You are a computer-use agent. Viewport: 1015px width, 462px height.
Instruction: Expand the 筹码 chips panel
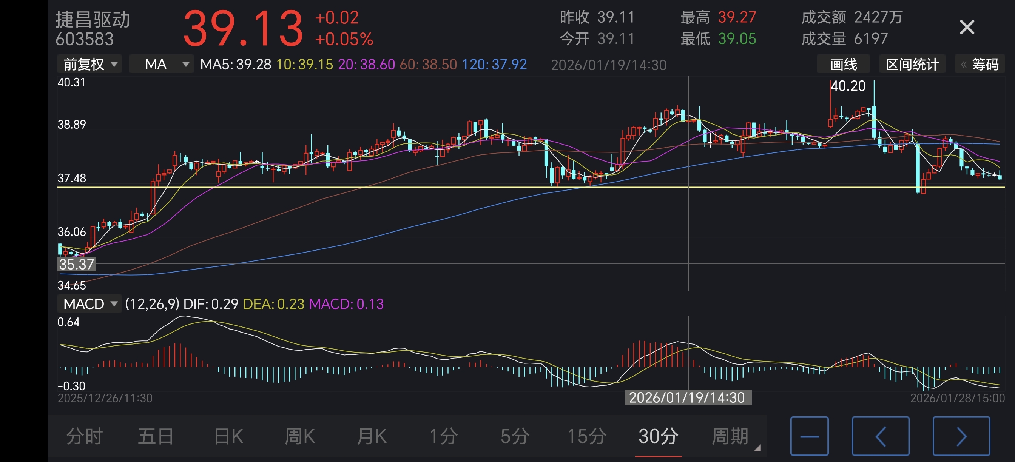(980, 64)
